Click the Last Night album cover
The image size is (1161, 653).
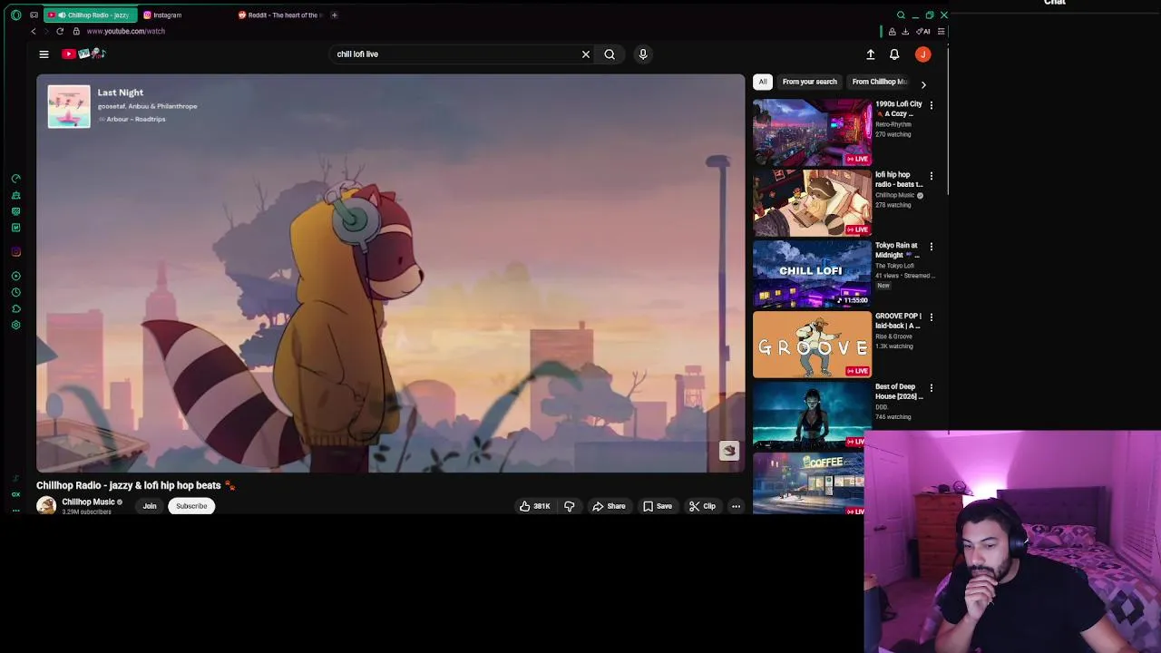69,106
